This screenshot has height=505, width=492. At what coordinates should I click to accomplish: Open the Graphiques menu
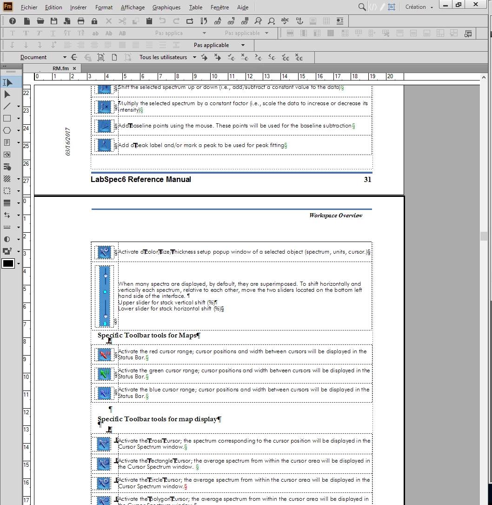click(166, 7)
